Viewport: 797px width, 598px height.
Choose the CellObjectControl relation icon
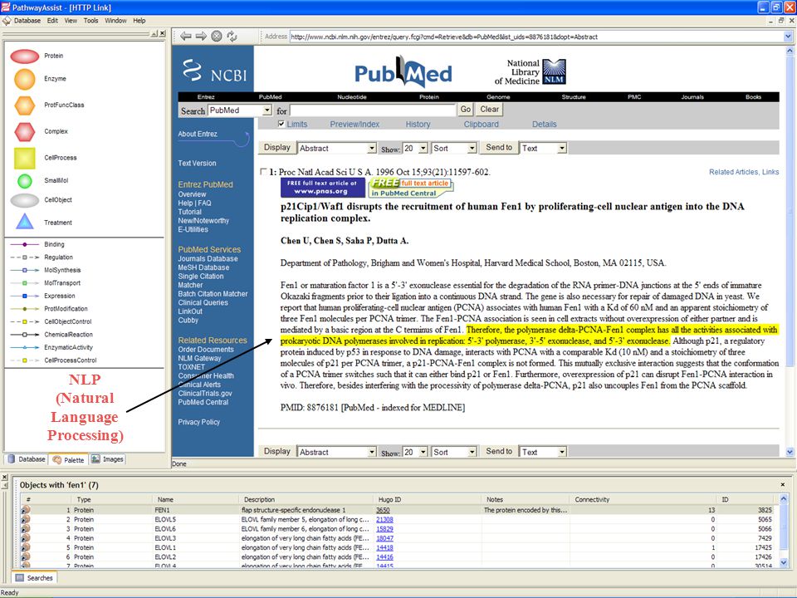pos(24,322)
